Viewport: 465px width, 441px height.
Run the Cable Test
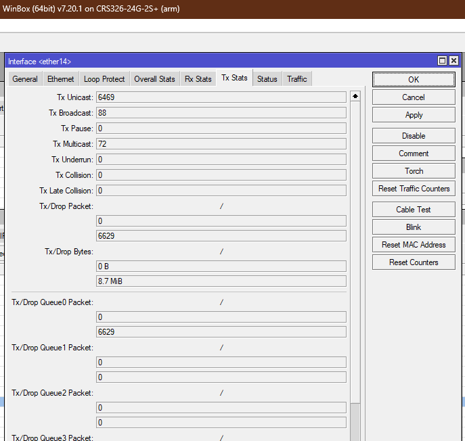point(414,210)
